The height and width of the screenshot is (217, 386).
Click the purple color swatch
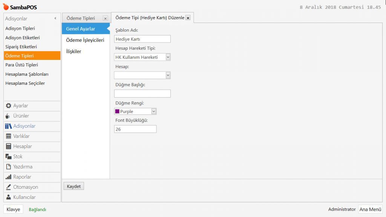click(117, 112)
